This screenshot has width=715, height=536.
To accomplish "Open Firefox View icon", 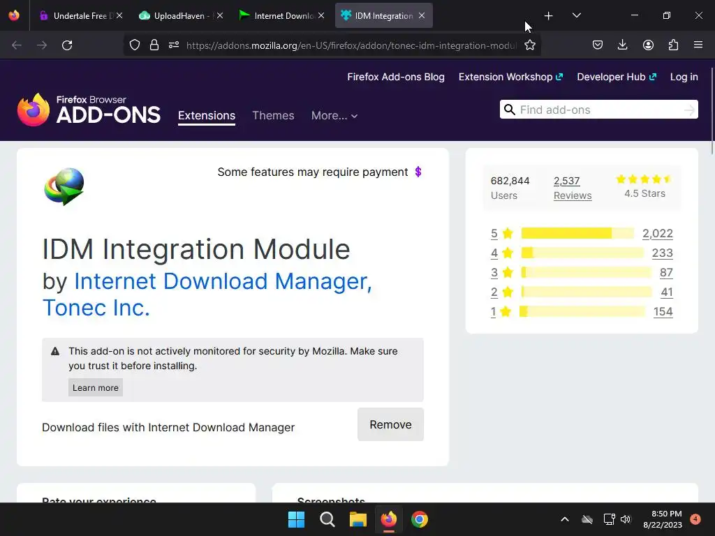I will 14,16.
